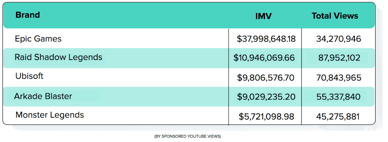Click the Arkade Blaster brand name

pyautogui.click(x=43, y=96)
